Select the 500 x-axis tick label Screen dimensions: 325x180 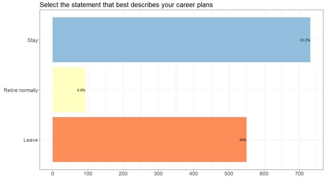point(229,173)
